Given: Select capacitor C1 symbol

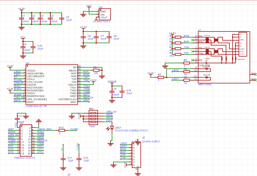Looking at the screenshot, I should click(22, 18).
